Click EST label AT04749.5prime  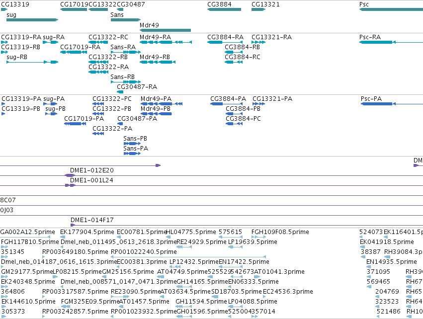[182, 272]
